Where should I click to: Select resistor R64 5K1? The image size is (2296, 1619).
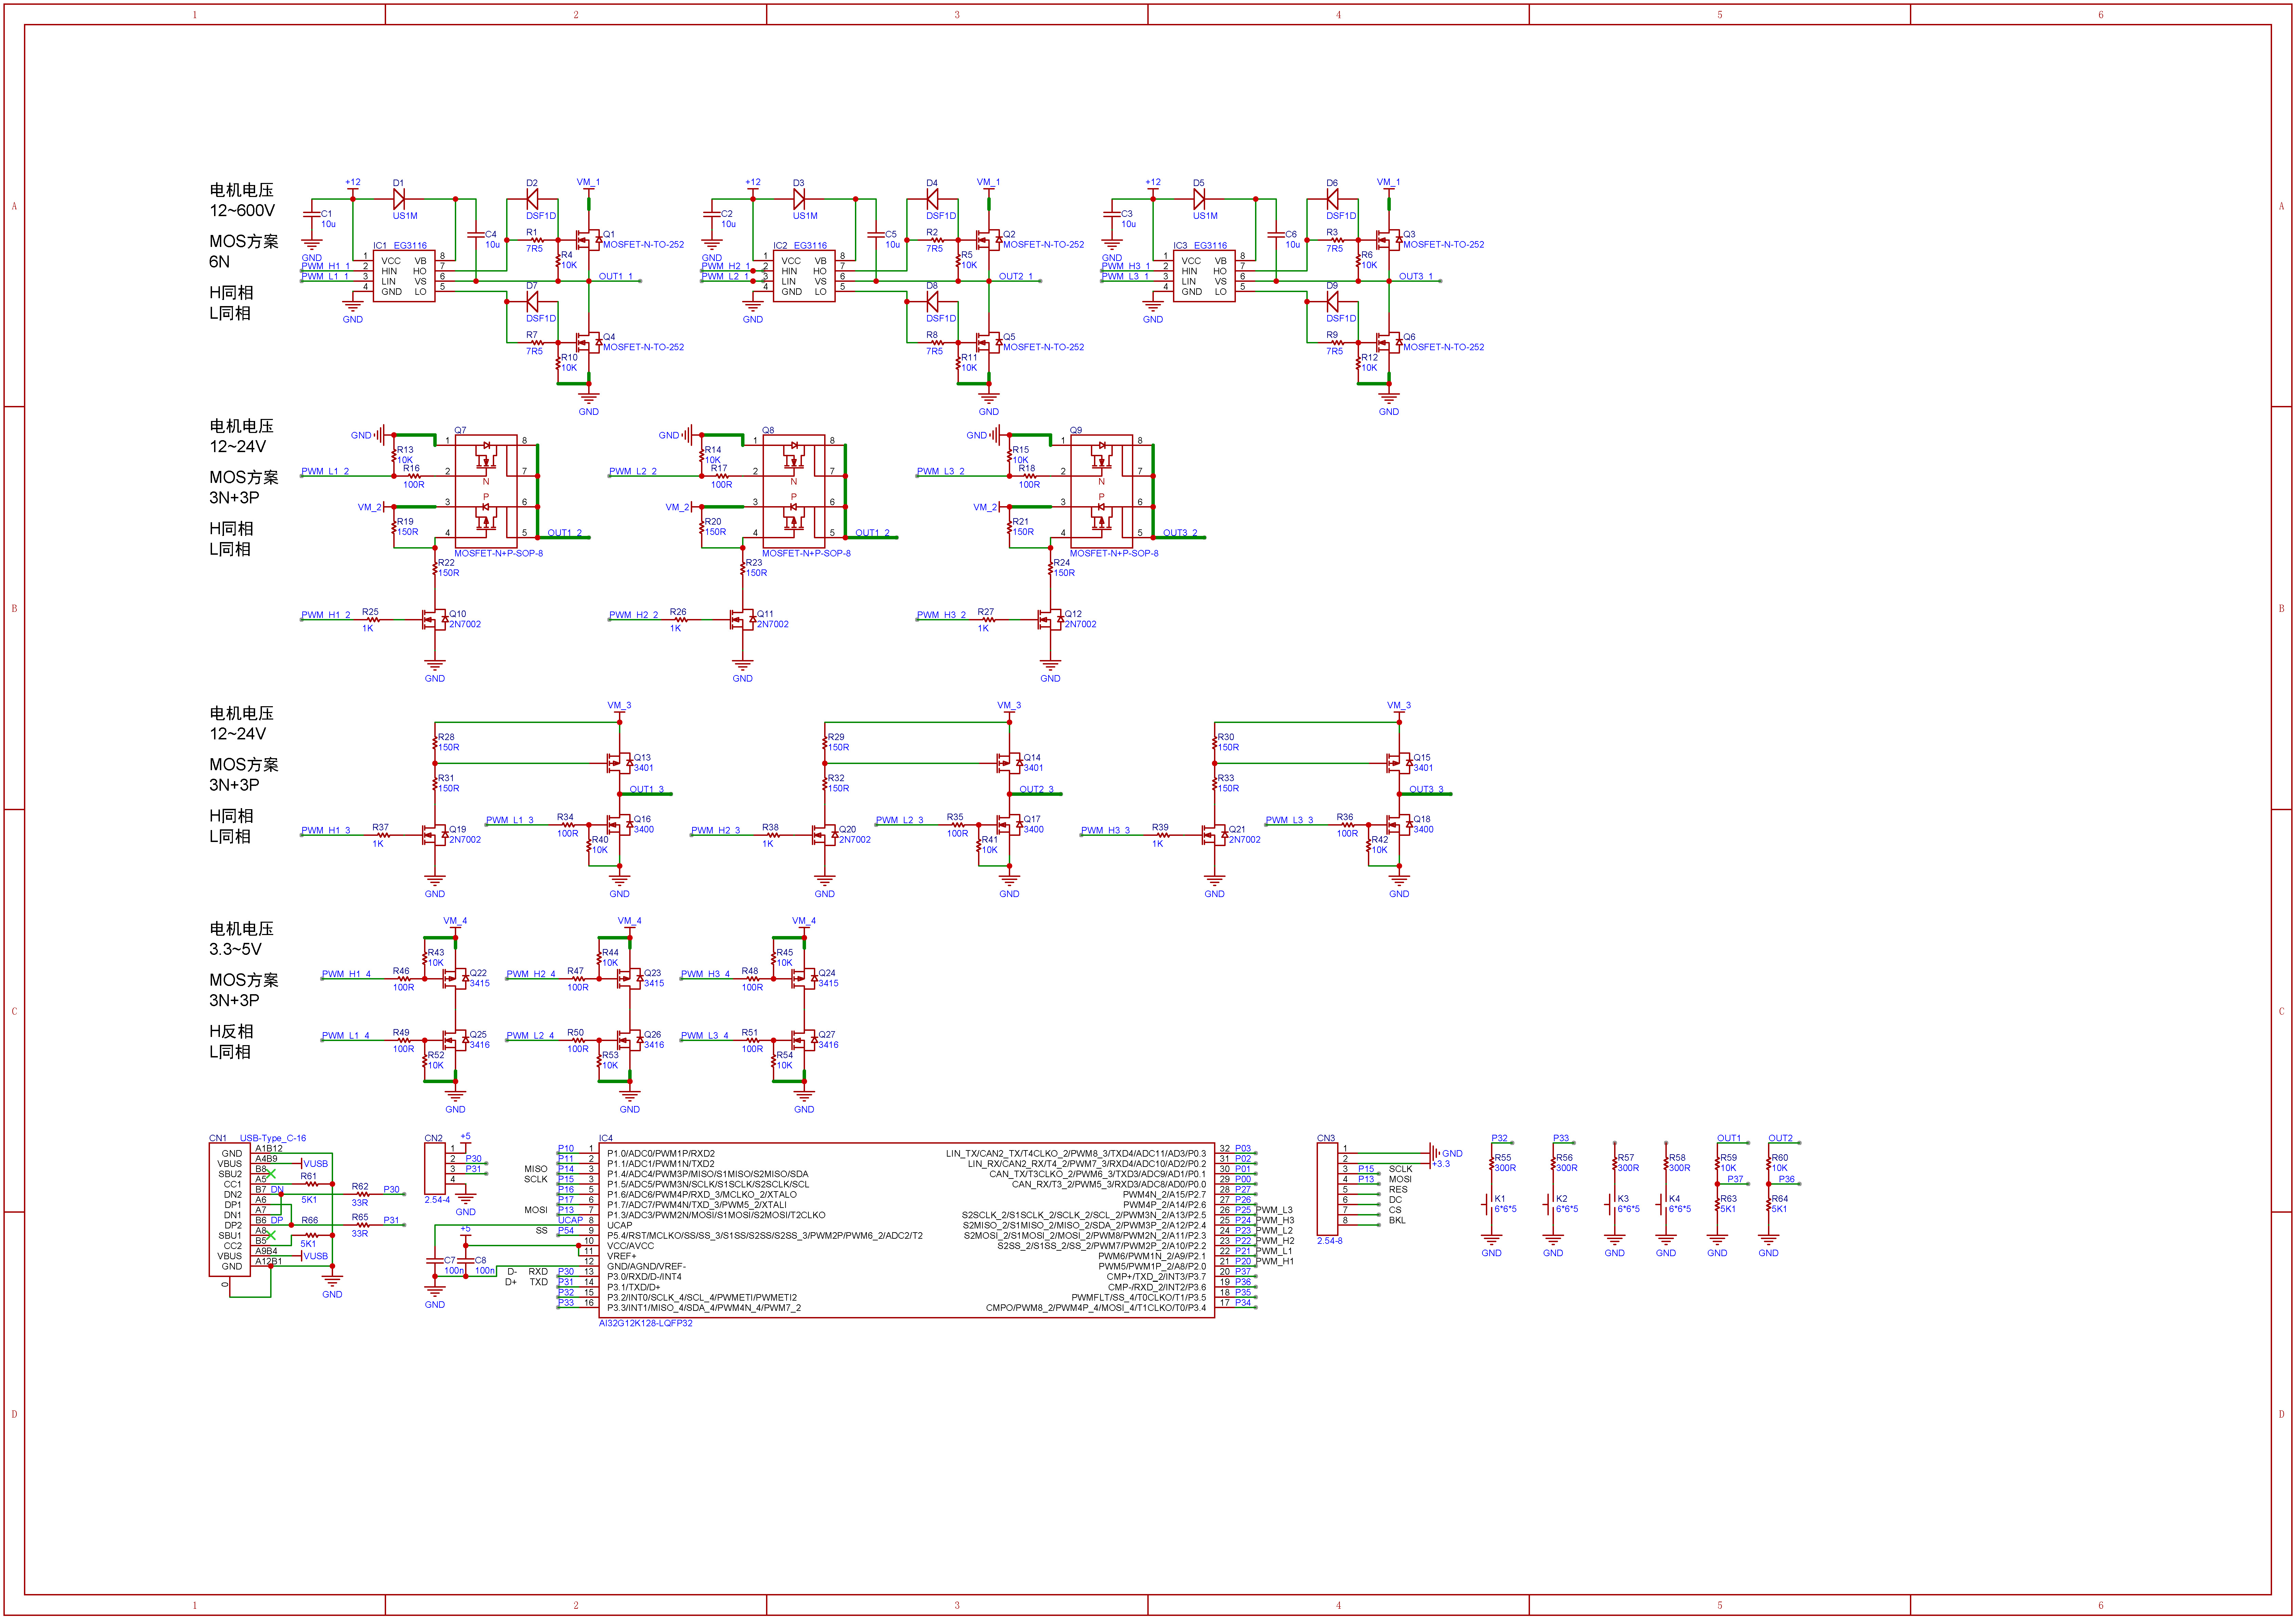[1769, 1204]
